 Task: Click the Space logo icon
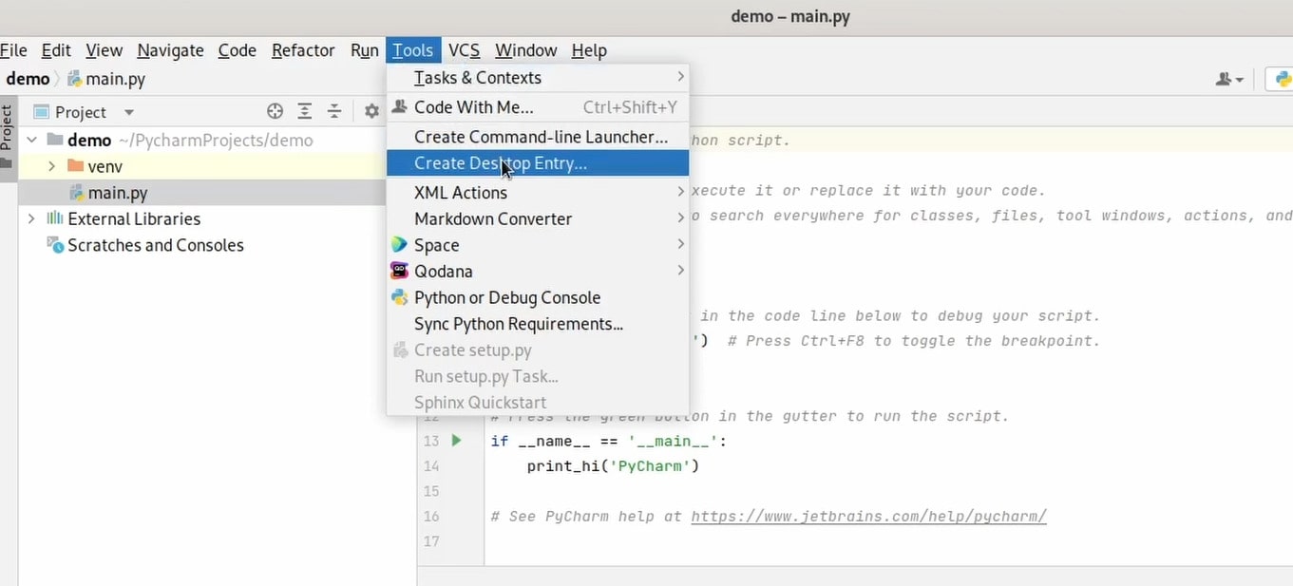399,245
